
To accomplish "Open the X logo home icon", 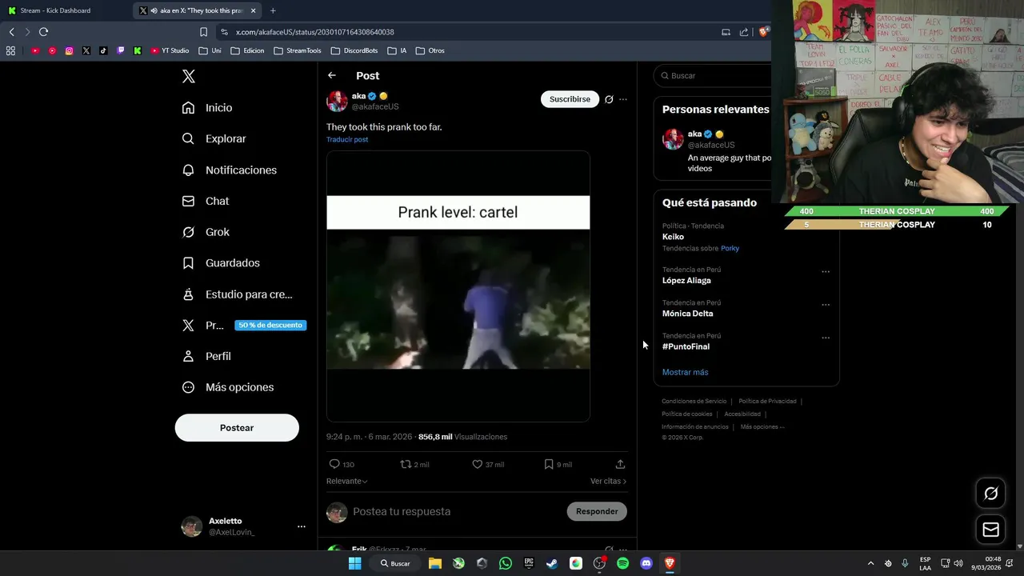I will (188, 76).
